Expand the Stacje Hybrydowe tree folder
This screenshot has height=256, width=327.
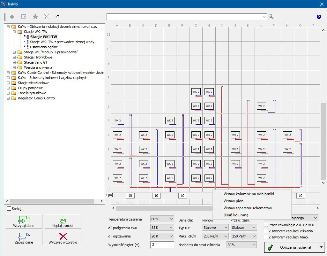tap(14, 58)
